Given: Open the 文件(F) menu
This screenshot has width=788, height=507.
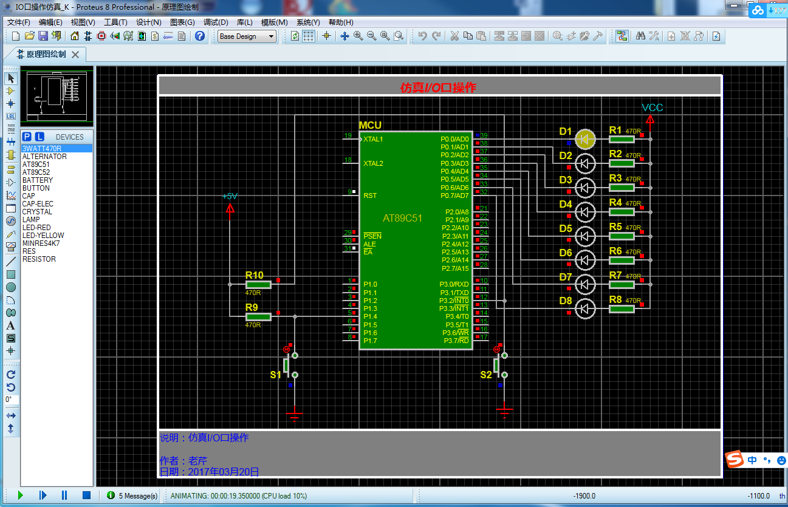Looking at the screenshot, I should (x=18, y=22).
